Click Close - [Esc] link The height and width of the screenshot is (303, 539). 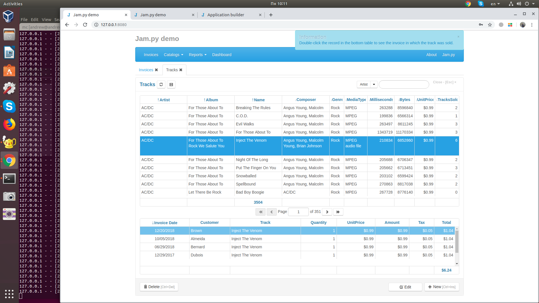445,82
